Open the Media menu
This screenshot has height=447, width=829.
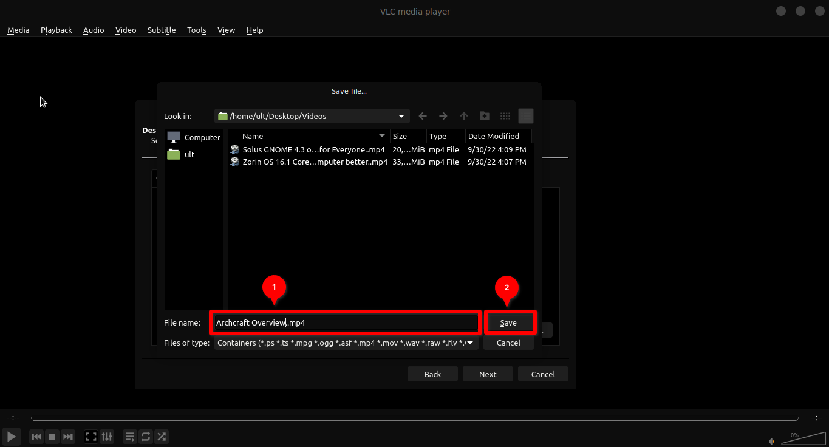pyautogui.click(x=18, y=30)
